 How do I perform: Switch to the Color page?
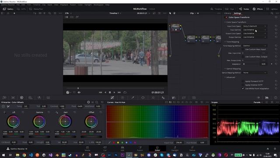[157, 149]
